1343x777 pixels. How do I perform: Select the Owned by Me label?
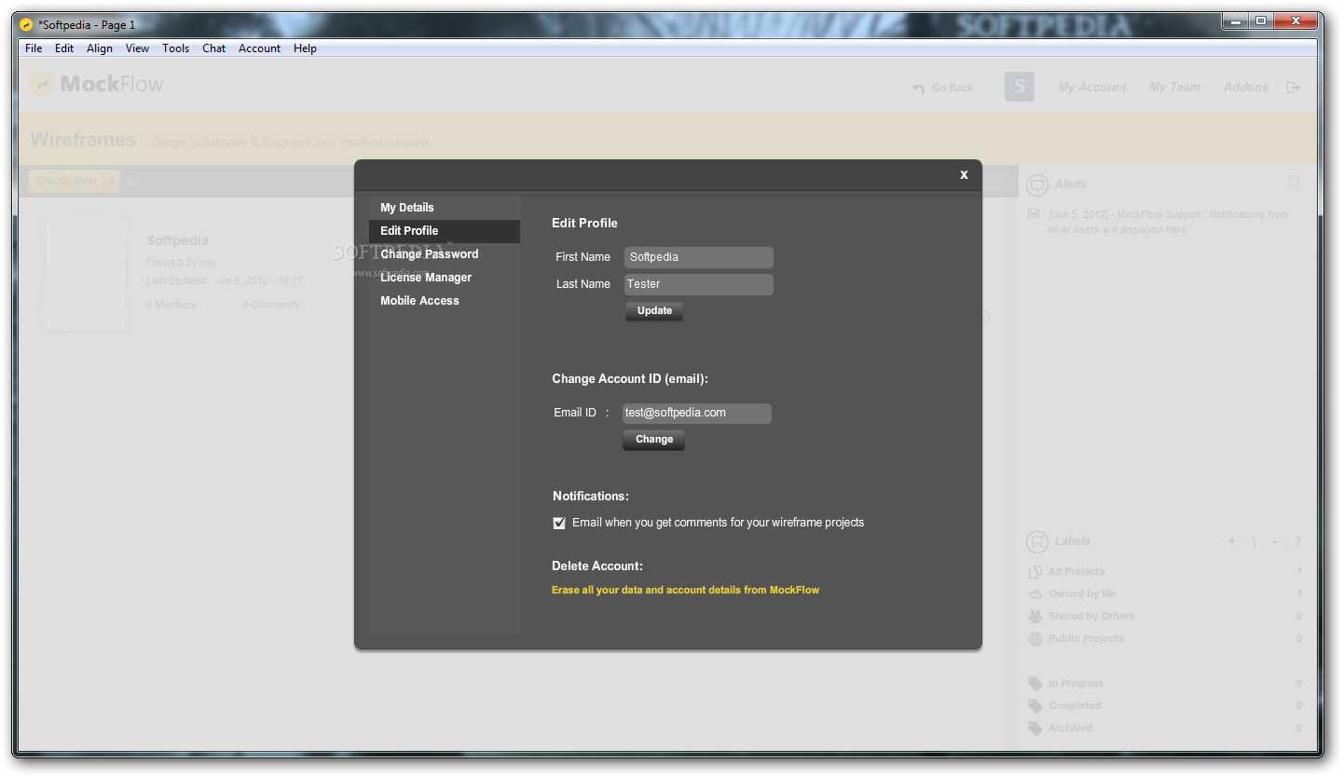point(1082,594)
